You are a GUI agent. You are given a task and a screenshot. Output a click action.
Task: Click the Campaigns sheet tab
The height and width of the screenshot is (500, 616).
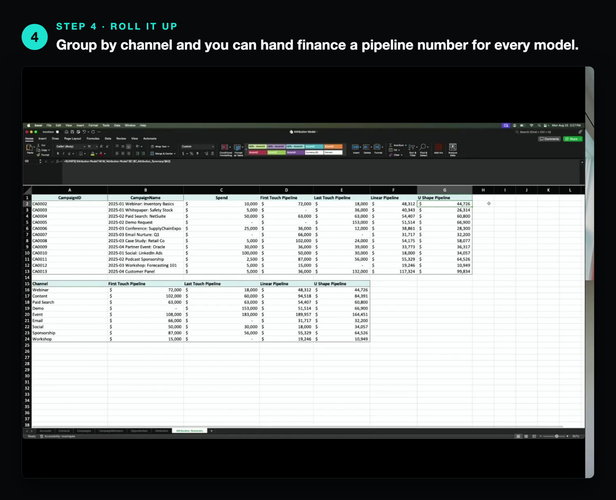[x=84, y=431]
